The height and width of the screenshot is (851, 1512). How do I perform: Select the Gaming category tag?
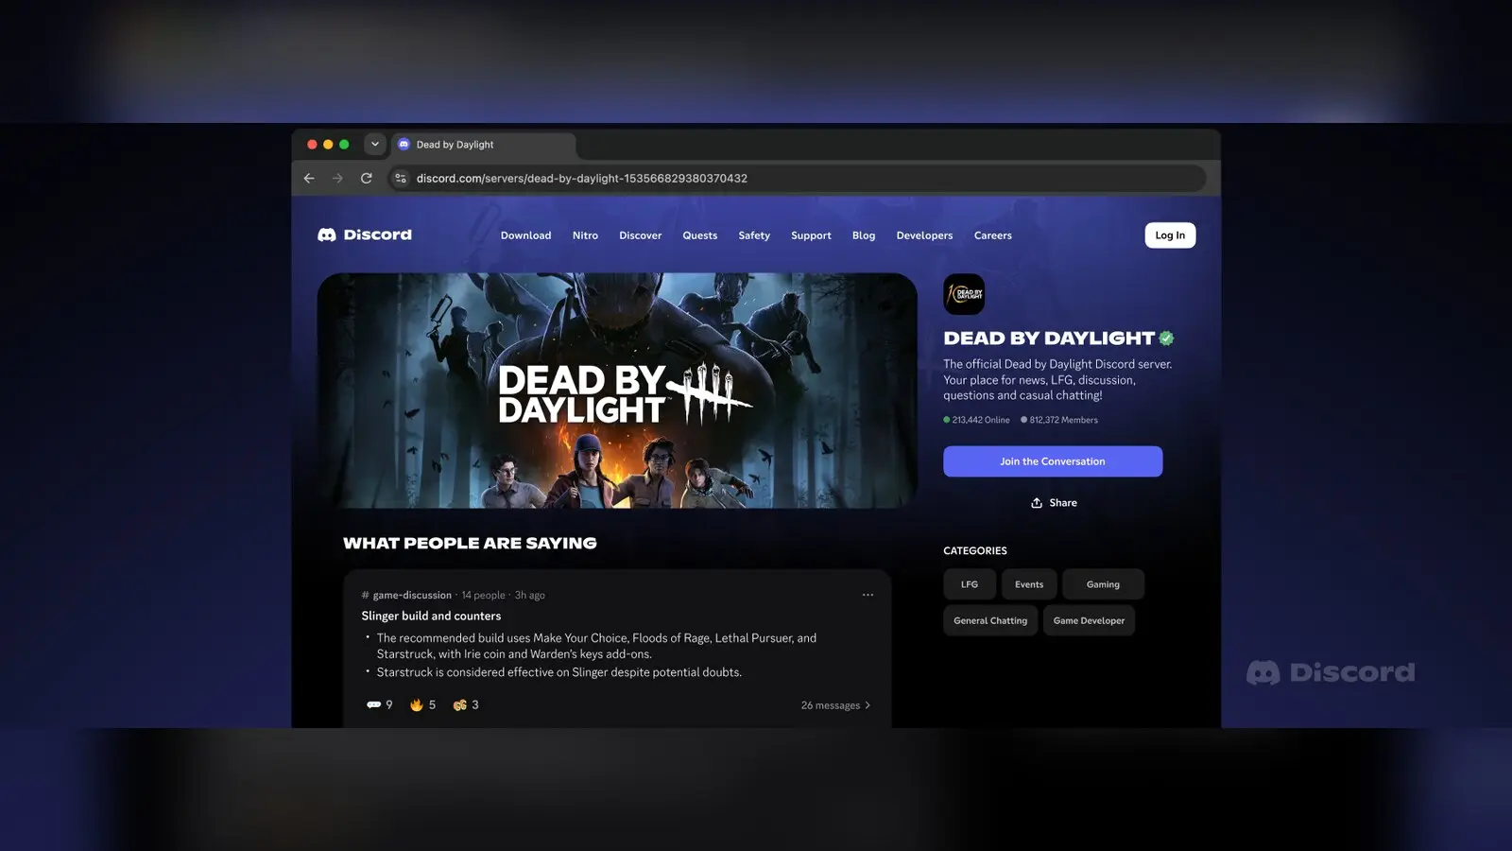pyautogui.click(x=1103, y=584)
